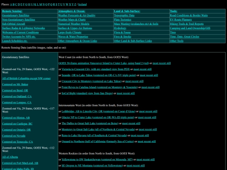Open Atmosphere & Ocean heading link

click(71, 11)
